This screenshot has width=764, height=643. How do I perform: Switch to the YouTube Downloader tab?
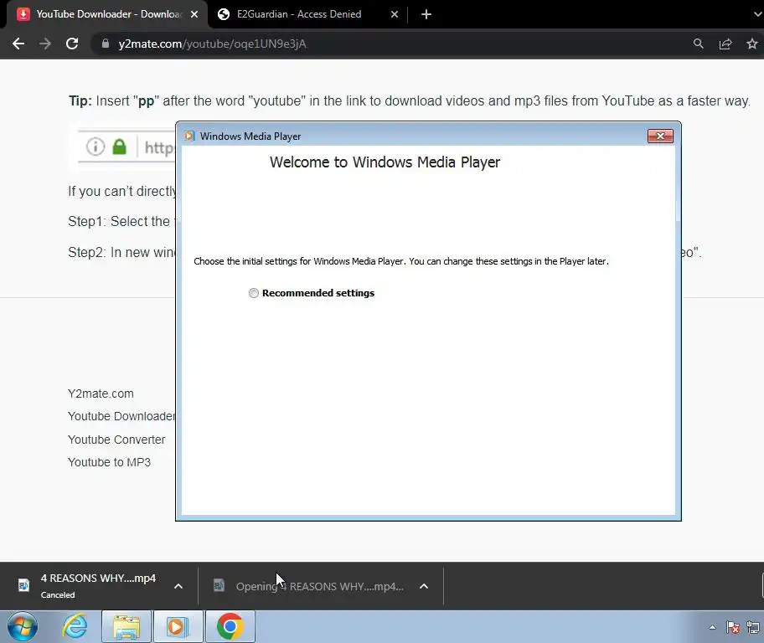pyautogui.click(x=108, y=14)
